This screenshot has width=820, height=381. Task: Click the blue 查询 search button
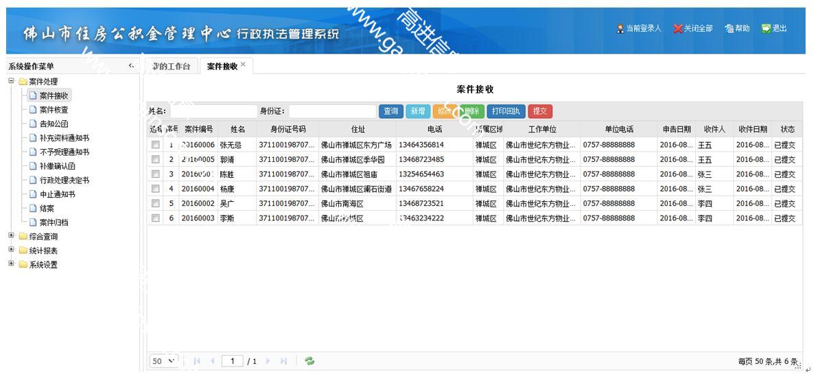point(390,111)
